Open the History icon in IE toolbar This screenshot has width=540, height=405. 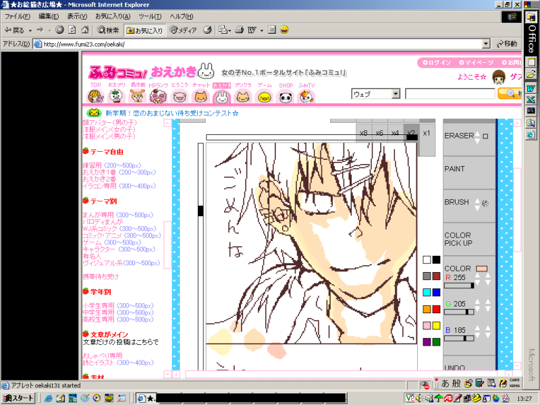207,30
